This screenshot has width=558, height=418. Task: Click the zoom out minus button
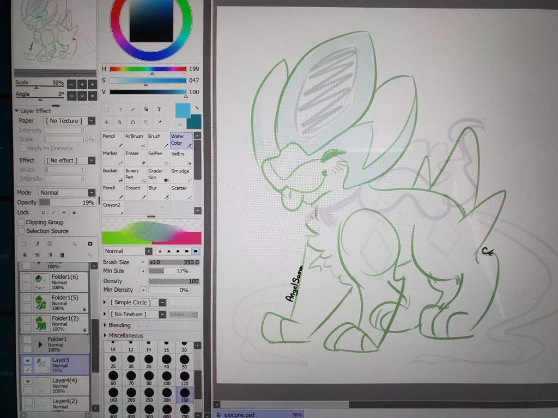point(71,84)
